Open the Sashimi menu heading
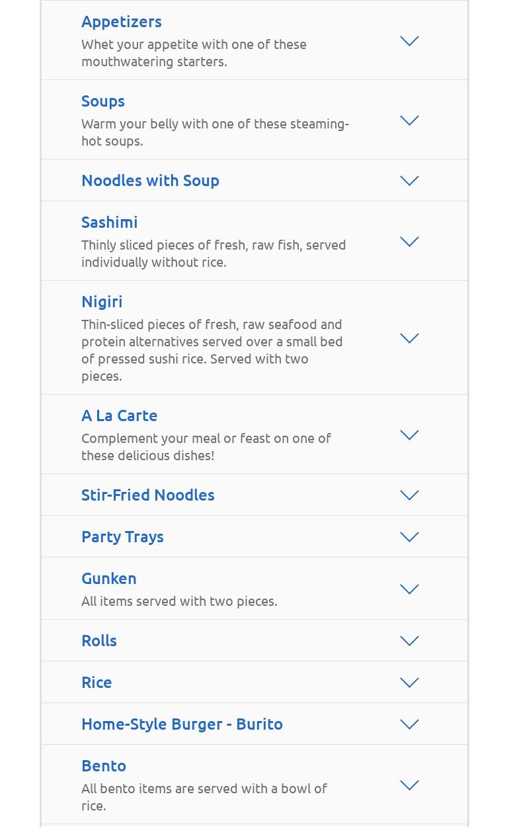The image size is (509, 827). pyautogui.click(x=110, y=222)
